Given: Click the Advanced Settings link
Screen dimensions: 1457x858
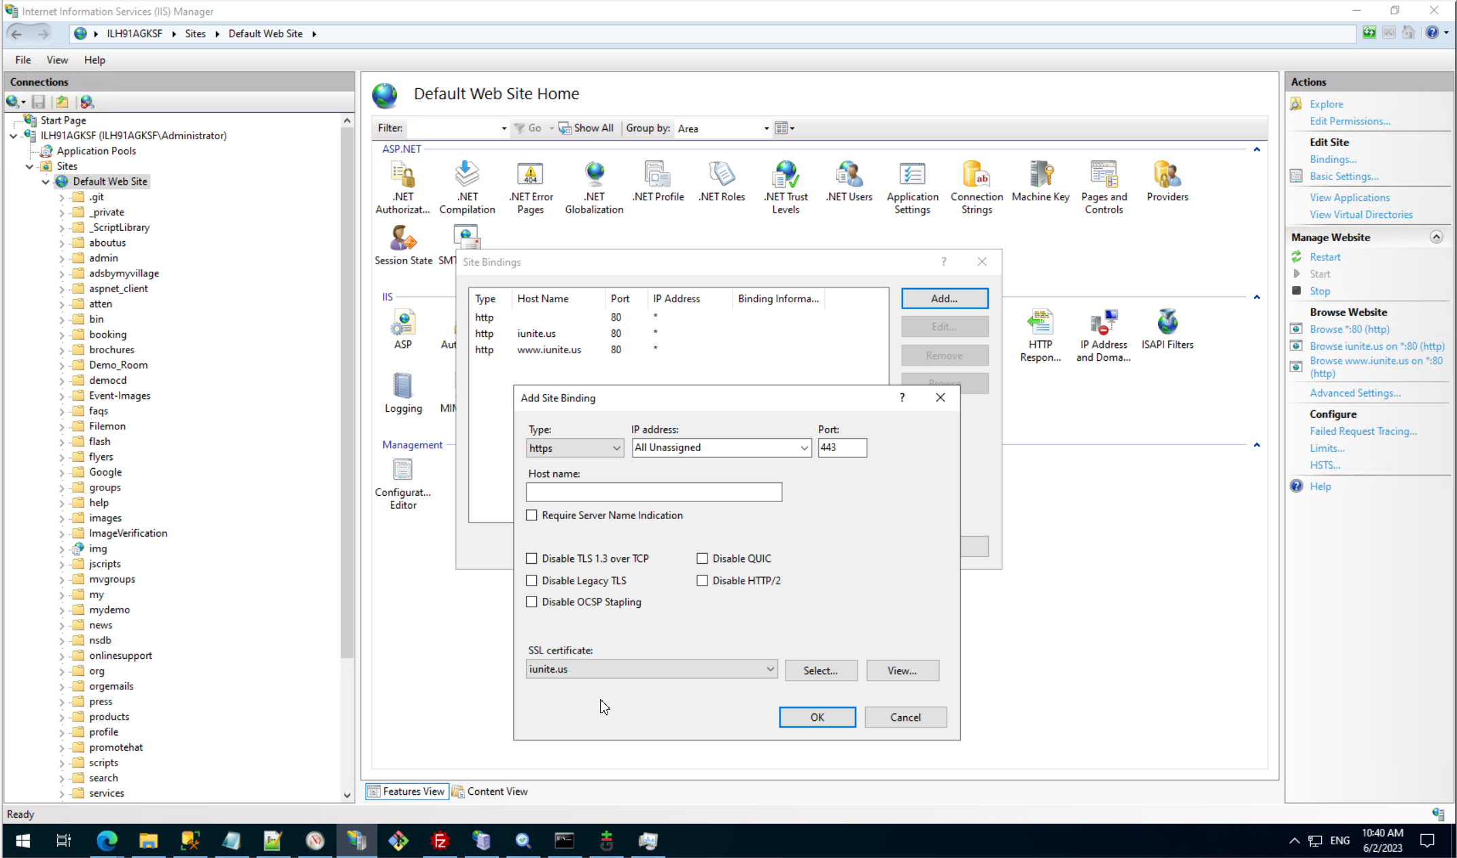Looking at the screenshot, I should coord(1354,393).
